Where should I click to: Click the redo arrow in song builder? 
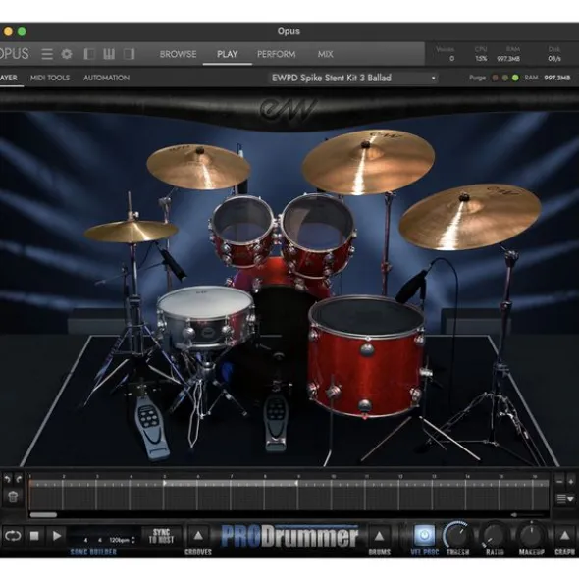19,479
